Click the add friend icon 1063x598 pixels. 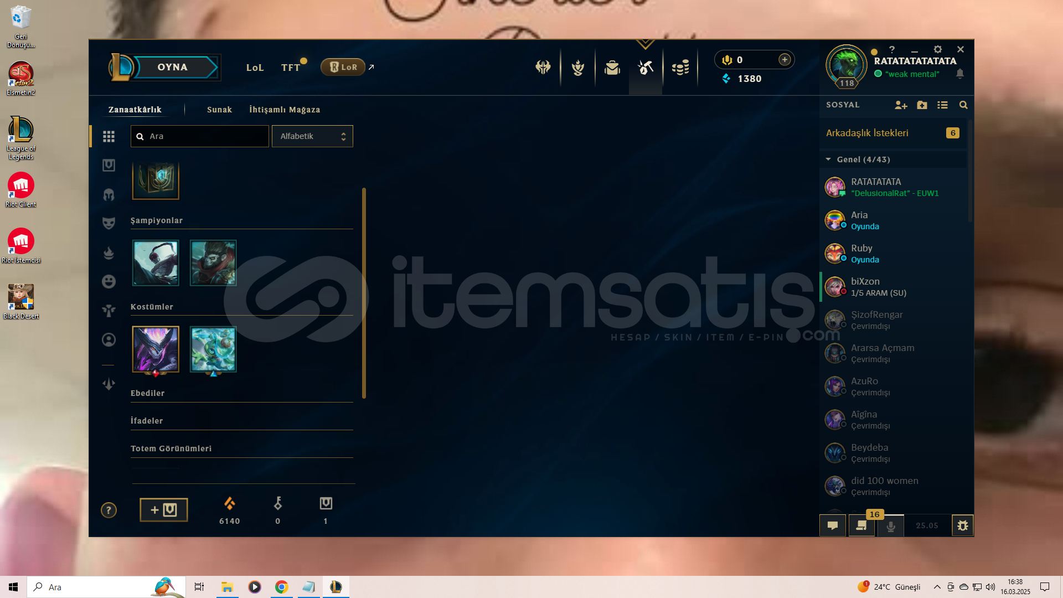901,105
